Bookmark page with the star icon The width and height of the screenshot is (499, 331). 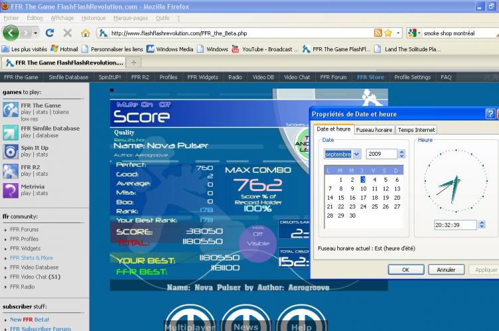click(389, 32)
